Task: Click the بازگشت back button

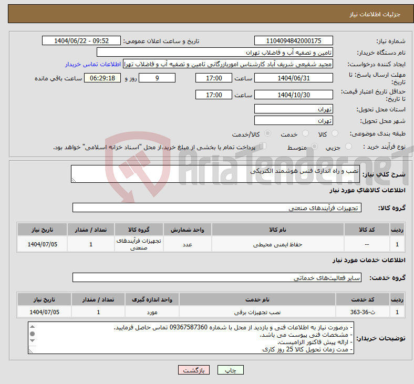Action: pos(194,370)
